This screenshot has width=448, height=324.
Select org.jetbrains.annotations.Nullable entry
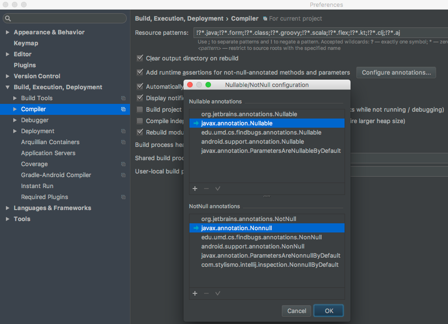click(x=267, y=114)
